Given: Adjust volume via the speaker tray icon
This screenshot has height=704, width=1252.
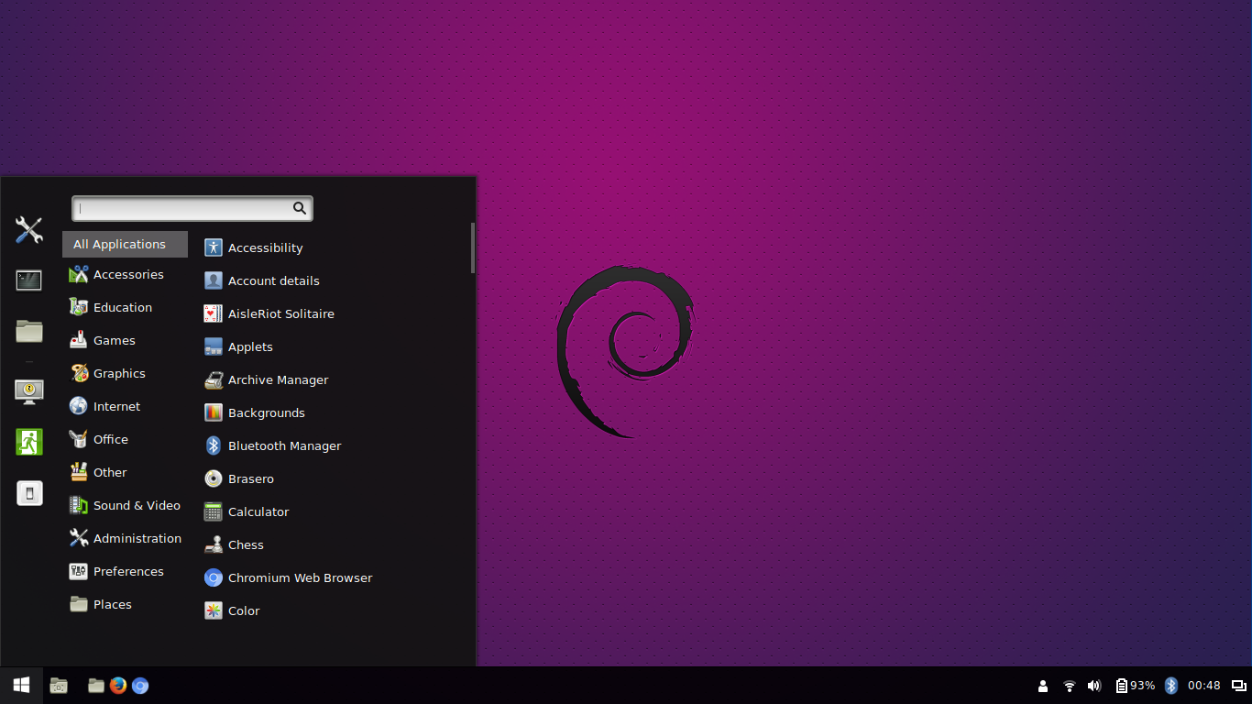Looking at the screenshot, I should [1094, 685].
